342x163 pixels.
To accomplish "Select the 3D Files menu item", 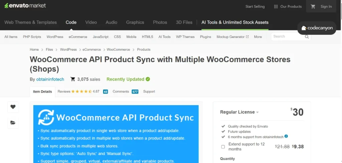I will [184, 22].
